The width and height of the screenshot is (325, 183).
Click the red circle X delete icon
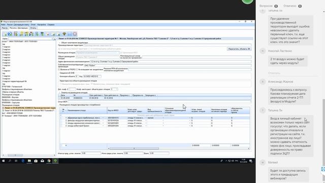75,34
